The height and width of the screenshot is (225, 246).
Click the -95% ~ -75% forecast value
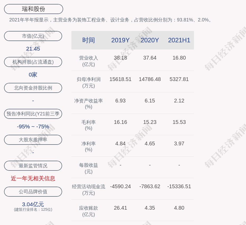click(x=33, y=127)
